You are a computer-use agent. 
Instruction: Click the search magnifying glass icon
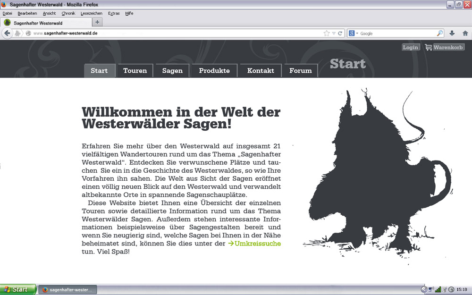(440, 34)
